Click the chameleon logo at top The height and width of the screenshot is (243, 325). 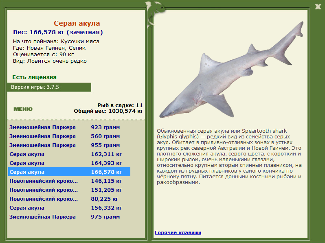[x=155, y=15]
